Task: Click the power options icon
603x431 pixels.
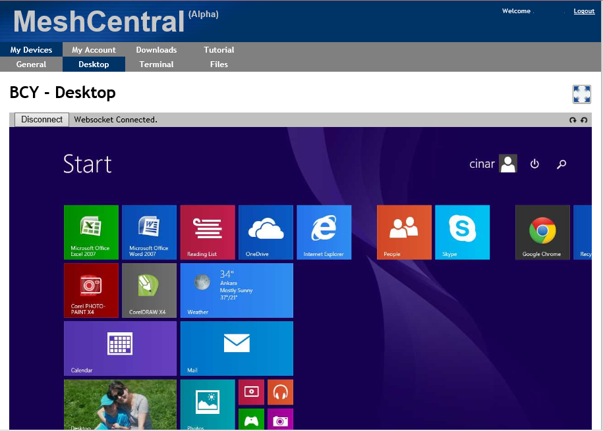Action: pyautogui.click(x=534, y=164)
